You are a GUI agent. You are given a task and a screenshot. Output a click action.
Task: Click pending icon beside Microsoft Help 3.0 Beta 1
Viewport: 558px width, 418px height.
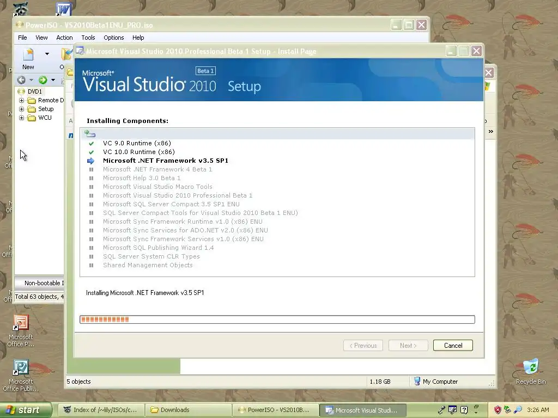pyautogui.click(x=91, y=179)
